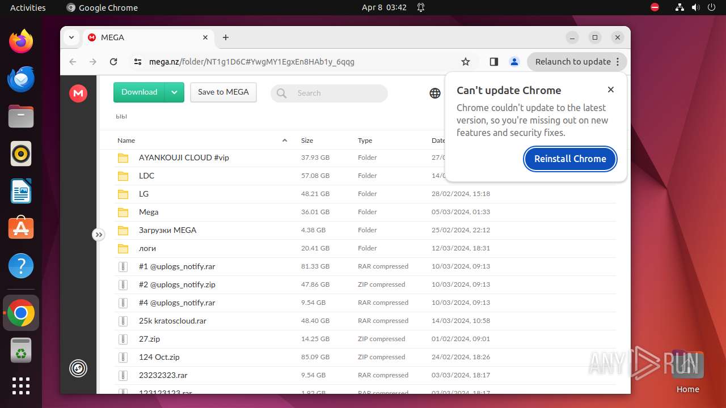
Task: Select 25k kratoscloud.rar archive icon
Action: [123, 321]
